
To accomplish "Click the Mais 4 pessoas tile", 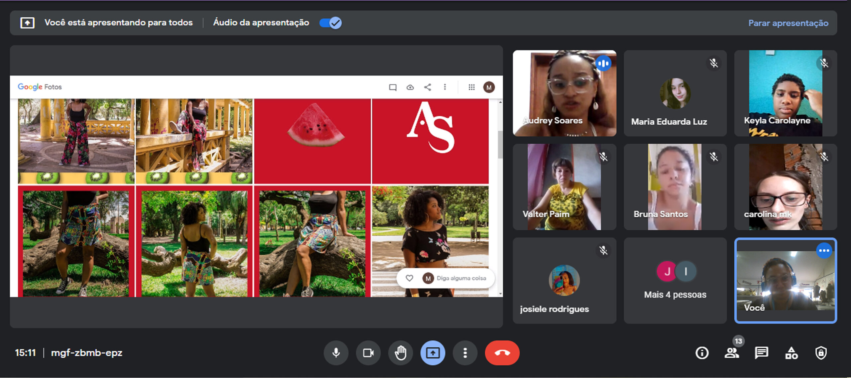I will coord(675,280).
